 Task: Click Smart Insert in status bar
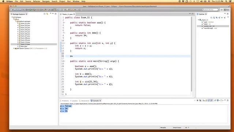click(x=177, y=128)
